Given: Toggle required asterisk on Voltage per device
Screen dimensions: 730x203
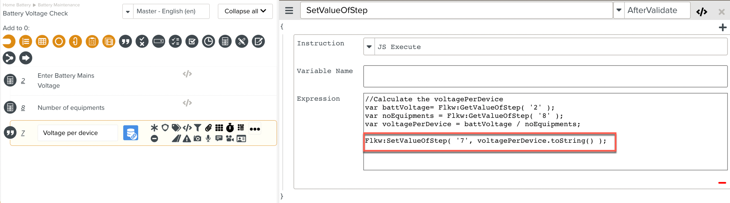Looking at the screenshot, I should point(154,128).
